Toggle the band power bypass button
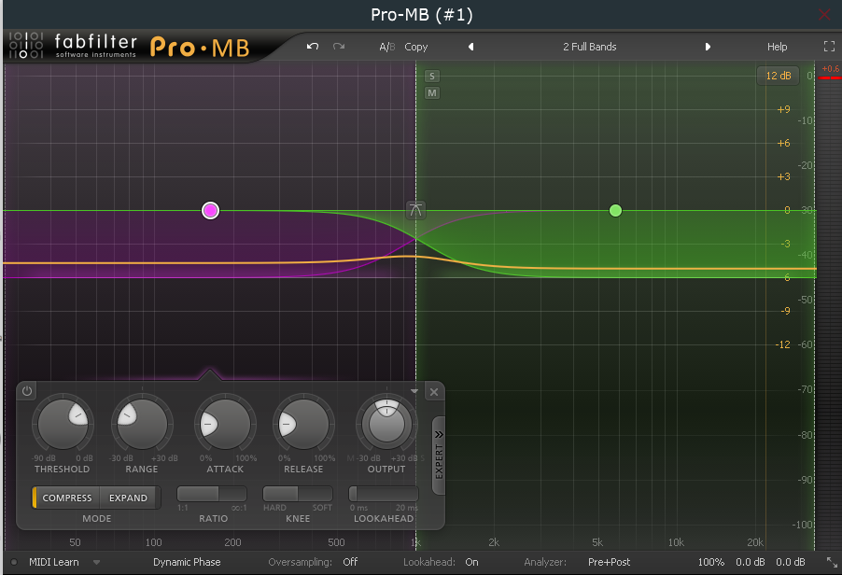The height and width of the screenshot is (575, 842). point(27,391)
